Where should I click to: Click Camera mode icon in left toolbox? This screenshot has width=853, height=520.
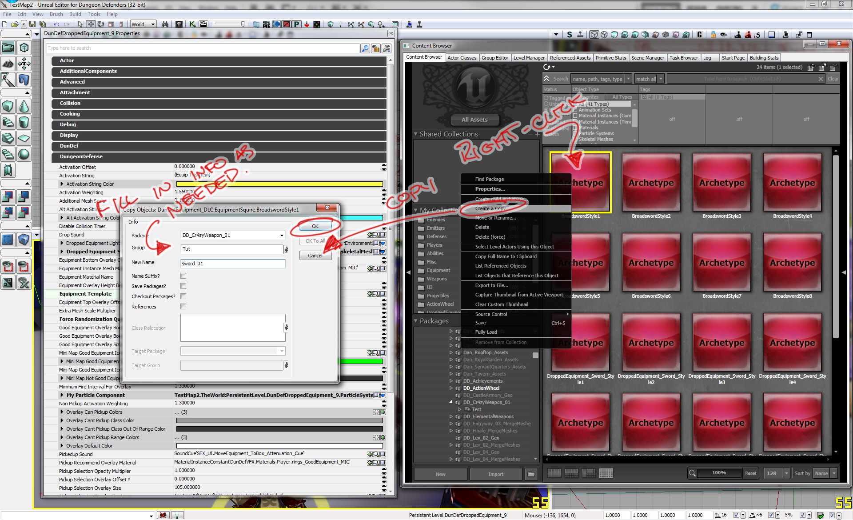tap(8, 47)
